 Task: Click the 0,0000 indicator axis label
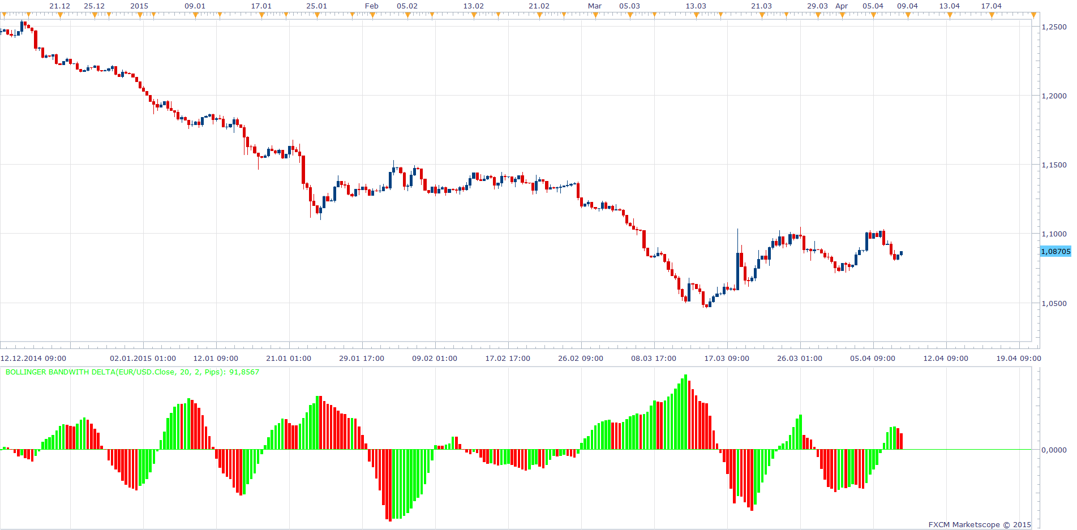[1054, 450]
